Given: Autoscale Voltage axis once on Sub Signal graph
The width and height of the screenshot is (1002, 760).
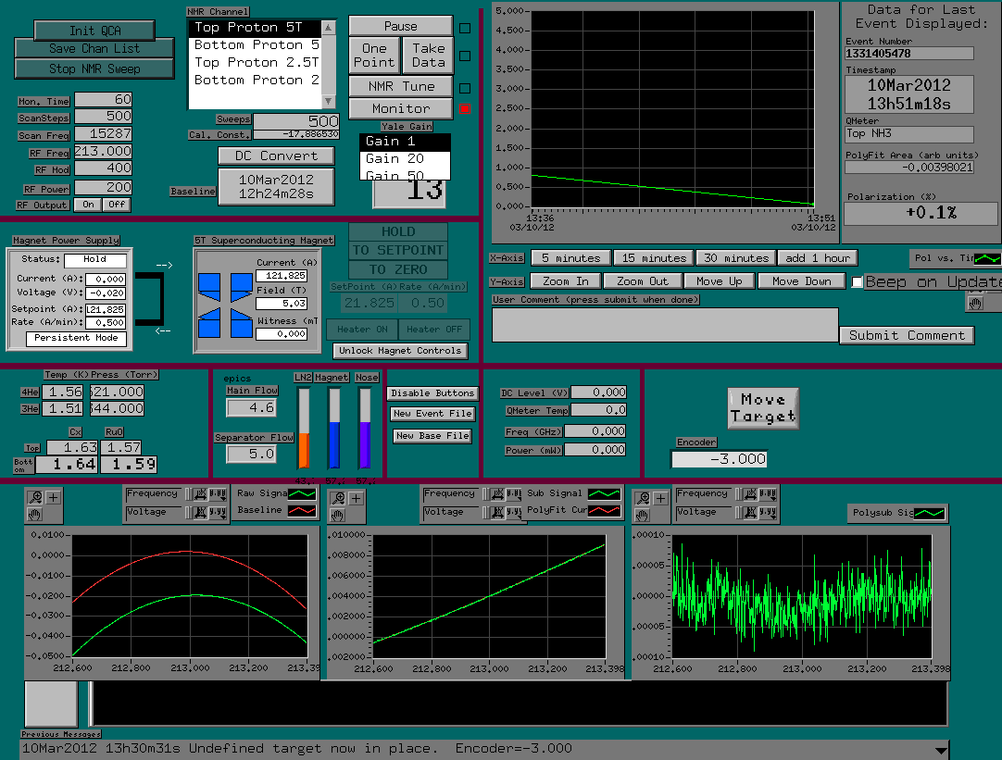Looking at the screenshot, I should (x=498, y=512).
